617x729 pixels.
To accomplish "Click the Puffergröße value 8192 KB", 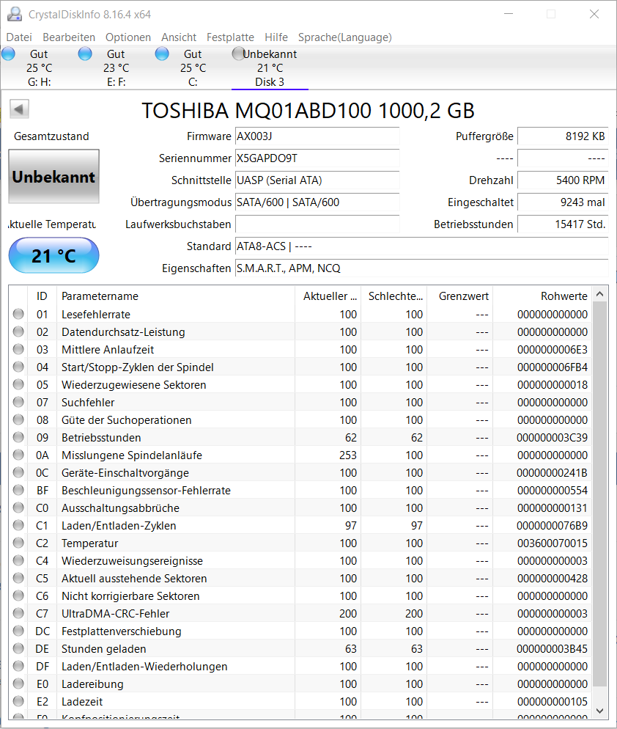I will click(x=563, y=136).
